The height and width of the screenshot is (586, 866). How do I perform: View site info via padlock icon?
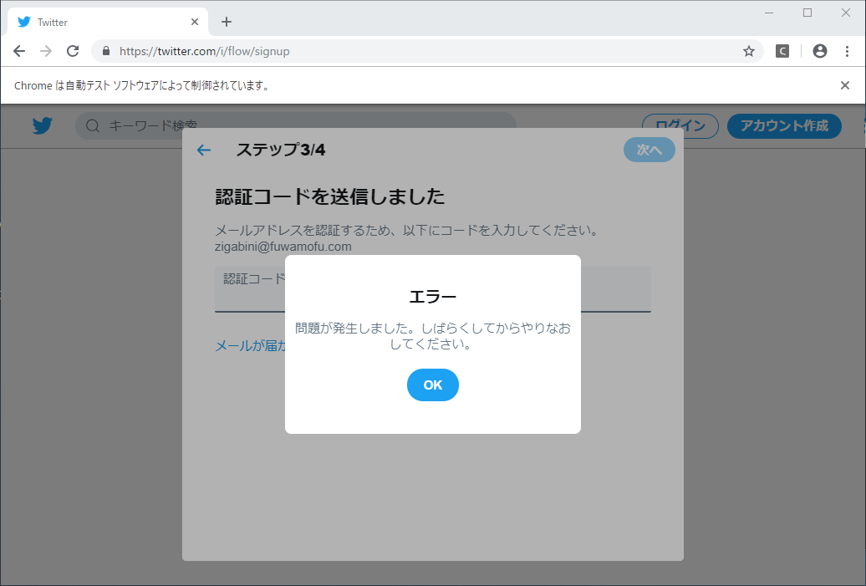click(106, 51)
